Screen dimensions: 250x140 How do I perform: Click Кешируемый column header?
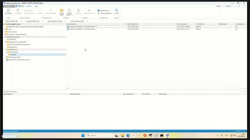click(x=239, y=24)
